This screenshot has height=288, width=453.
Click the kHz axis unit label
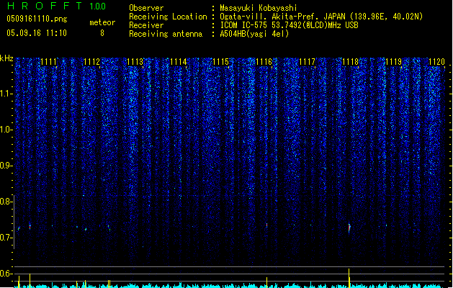pyautogui.click(x=6, y=58)
